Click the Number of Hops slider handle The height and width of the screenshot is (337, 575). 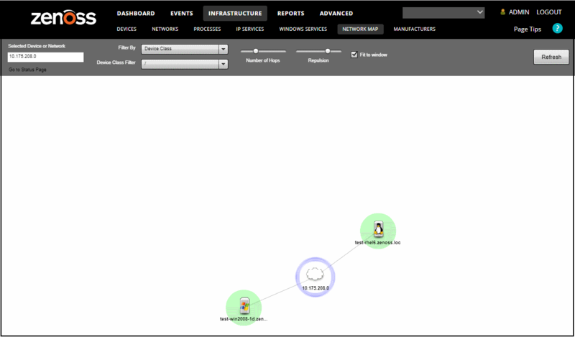tap(256, 51)
